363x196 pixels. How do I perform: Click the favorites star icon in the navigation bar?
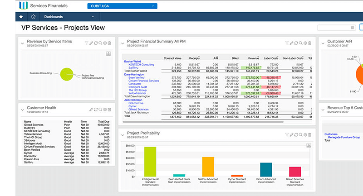(x=21, y=17)
